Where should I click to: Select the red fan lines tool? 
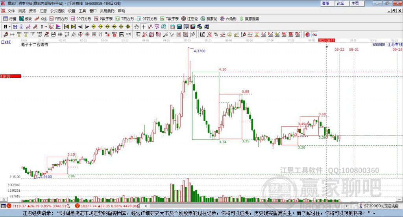pos(145,34)
